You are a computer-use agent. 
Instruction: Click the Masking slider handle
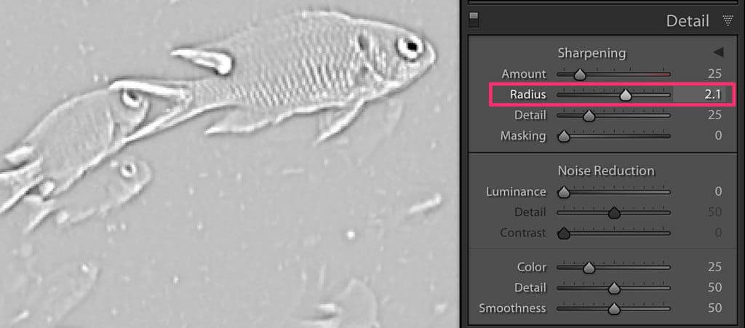(x=564, y=136)
